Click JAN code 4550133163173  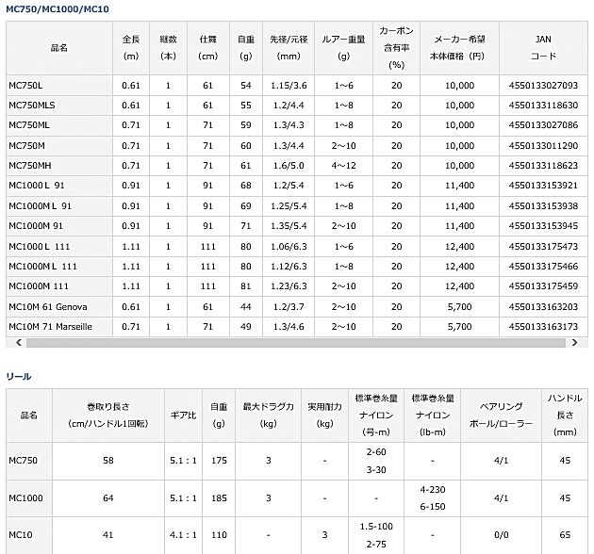(543, 326)
